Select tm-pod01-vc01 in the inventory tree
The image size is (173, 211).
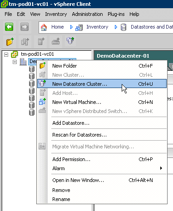click(x=37, y=54)
